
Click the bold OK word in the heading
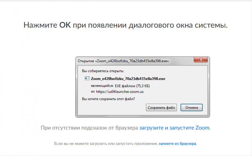click(65, 25)
